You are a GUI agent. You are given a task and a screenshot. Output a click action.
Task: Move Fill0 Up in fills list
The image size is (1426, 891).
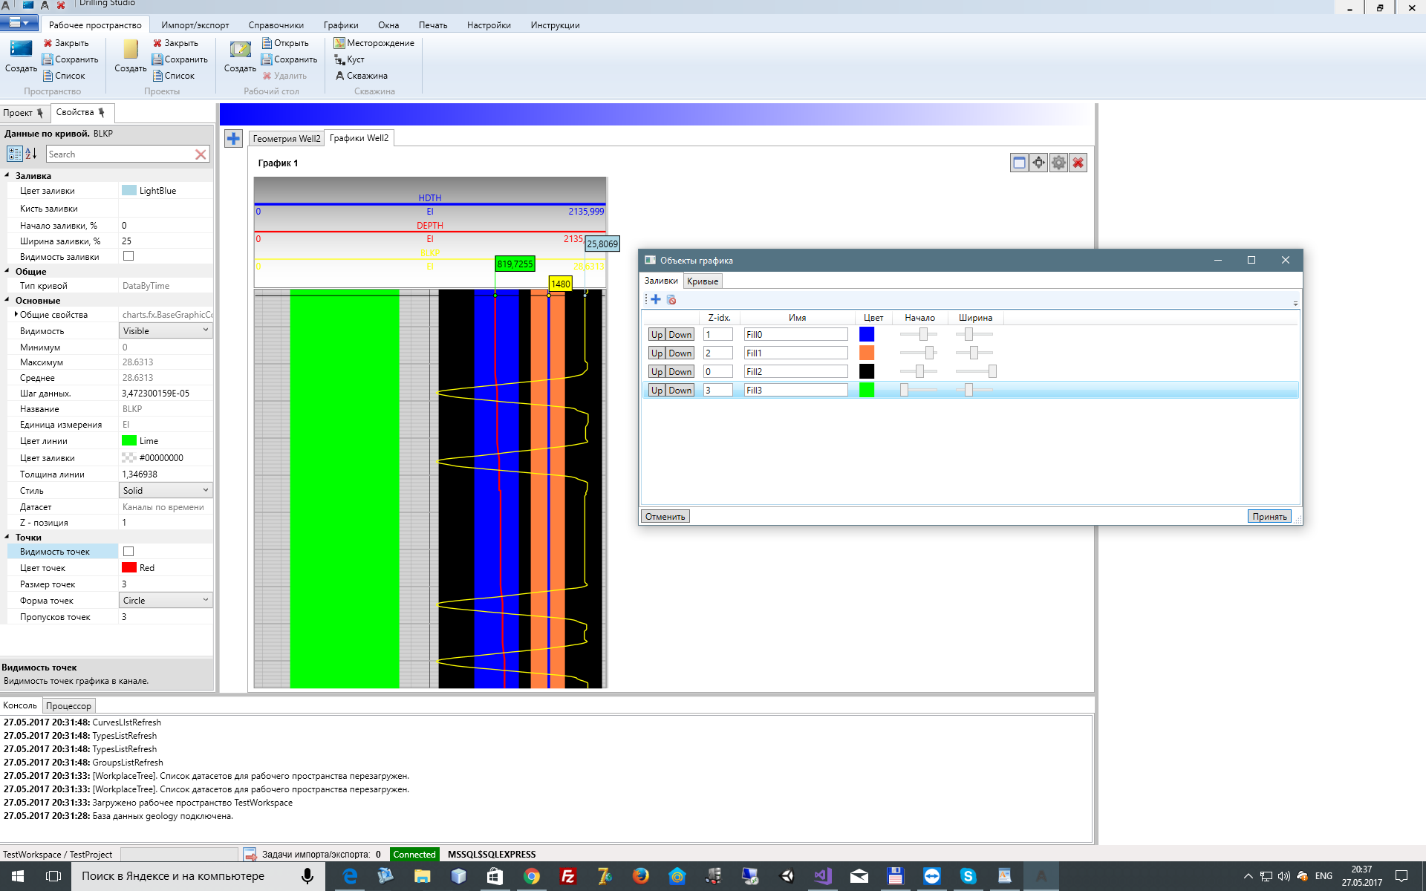pyautogui.click(x=657, y=335)
